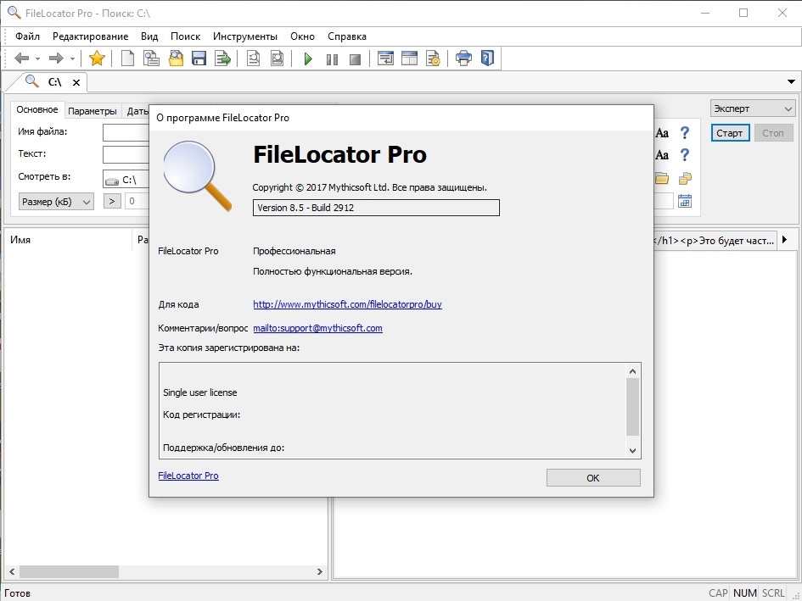The width and height of the screenshot is (802, 601).
Task: Click the word wrap window toolbar icon
Action: pyautogui.click(x=385, y=58)
